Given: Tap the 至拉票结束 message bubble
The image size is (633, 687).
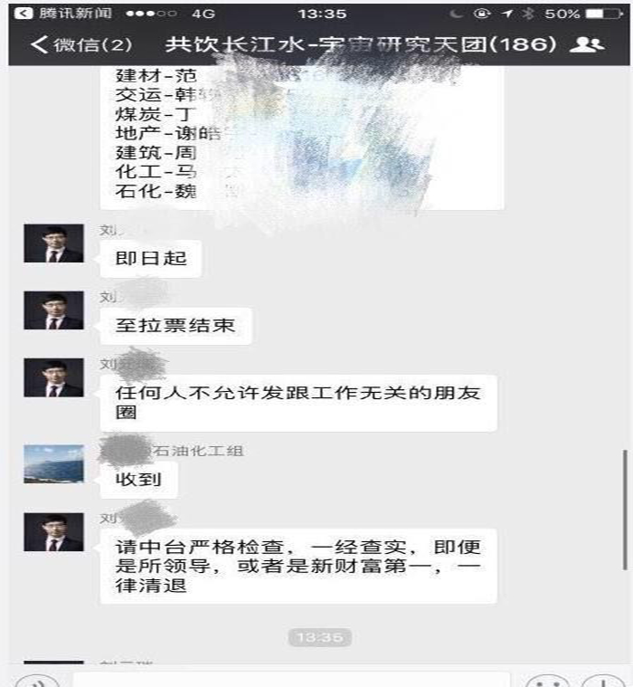Looking at the screenshot, I should [175, 326].
